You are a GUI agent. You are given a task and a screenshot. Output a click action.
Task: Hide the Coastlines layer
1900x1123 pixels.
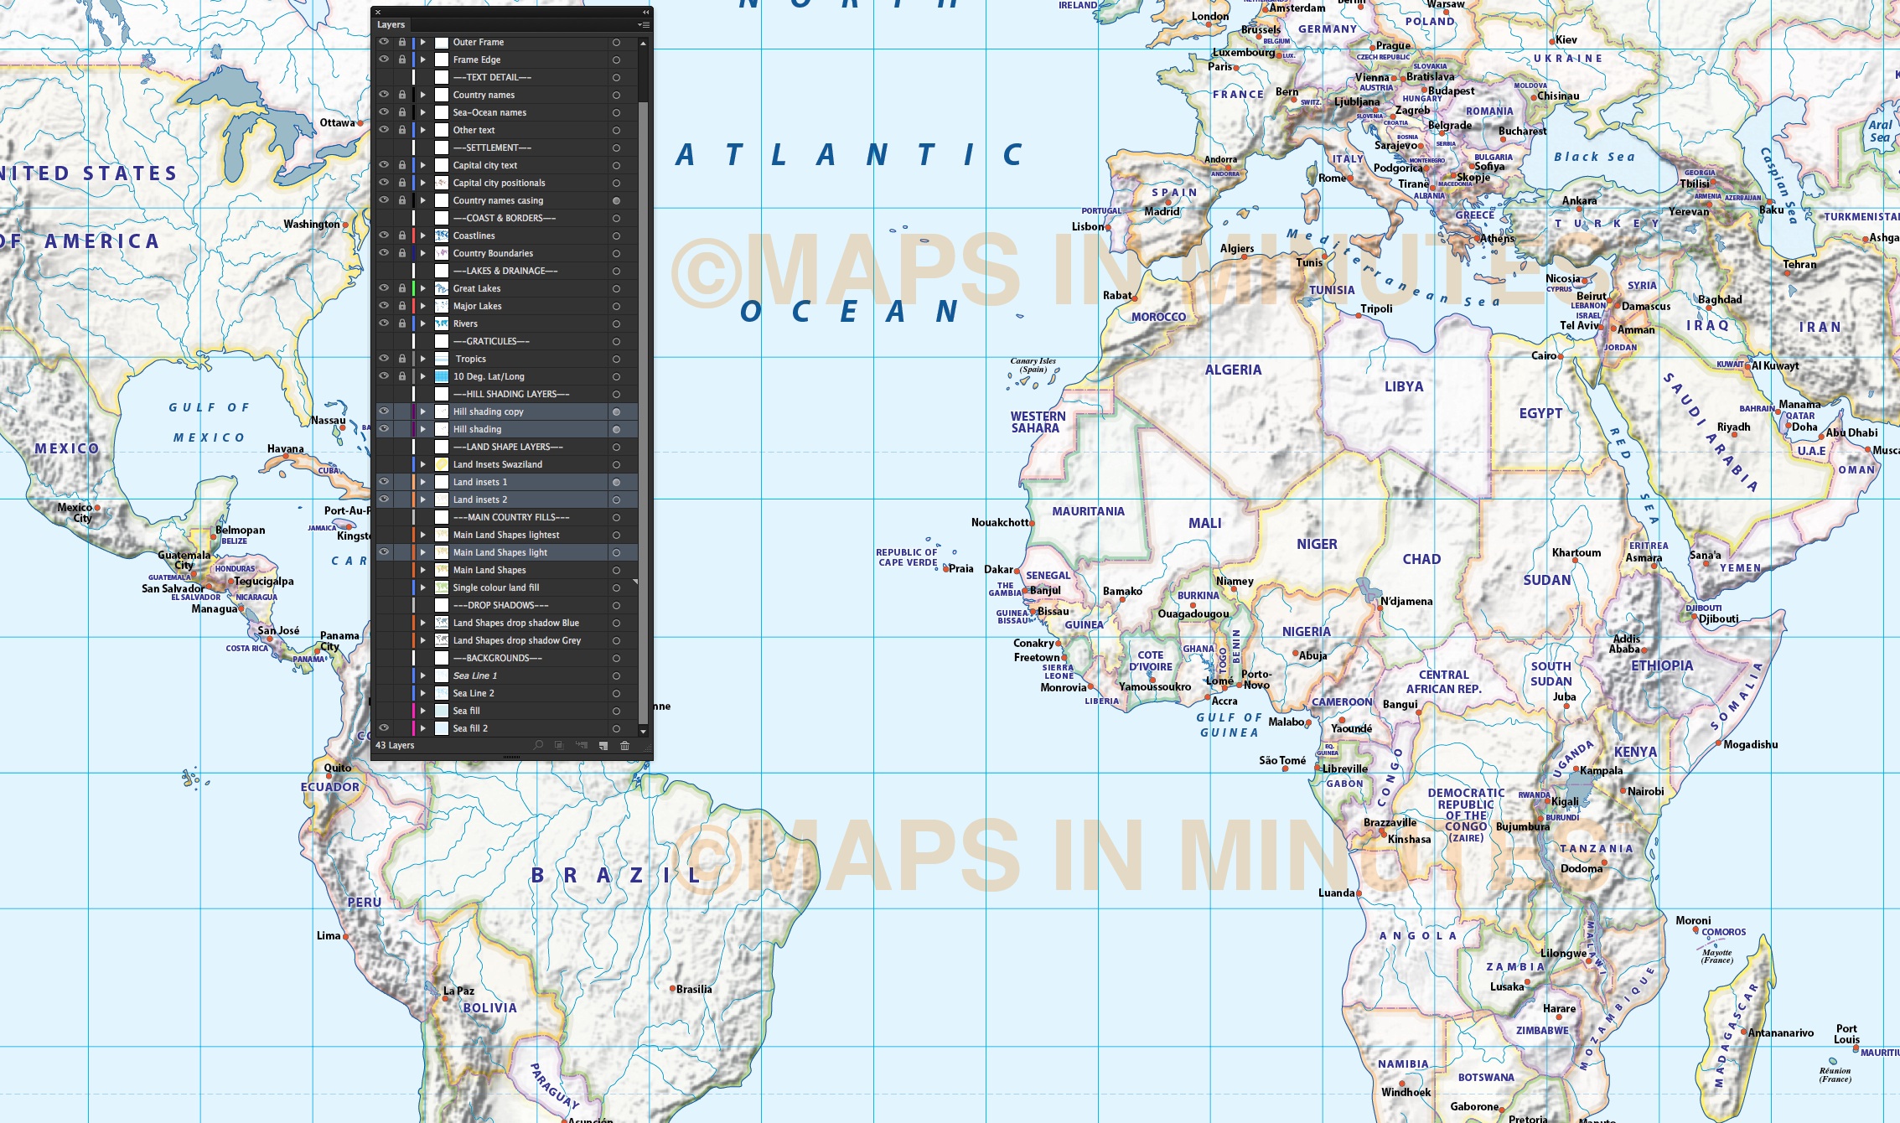[384, 235]
